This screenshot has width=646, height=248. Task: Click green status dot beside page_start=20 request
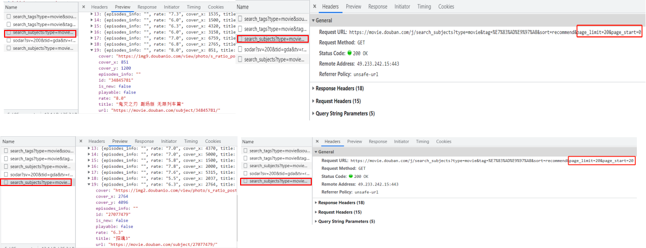349,176
